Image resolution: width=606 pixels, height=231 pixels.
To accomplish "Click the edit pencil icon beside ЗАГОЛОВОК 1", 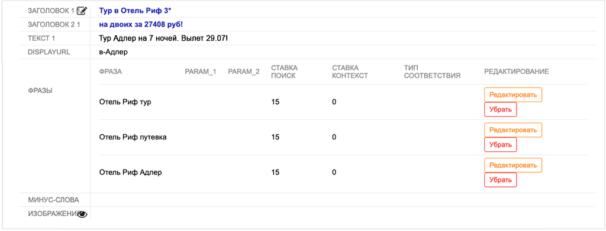I will pos(82,11).
